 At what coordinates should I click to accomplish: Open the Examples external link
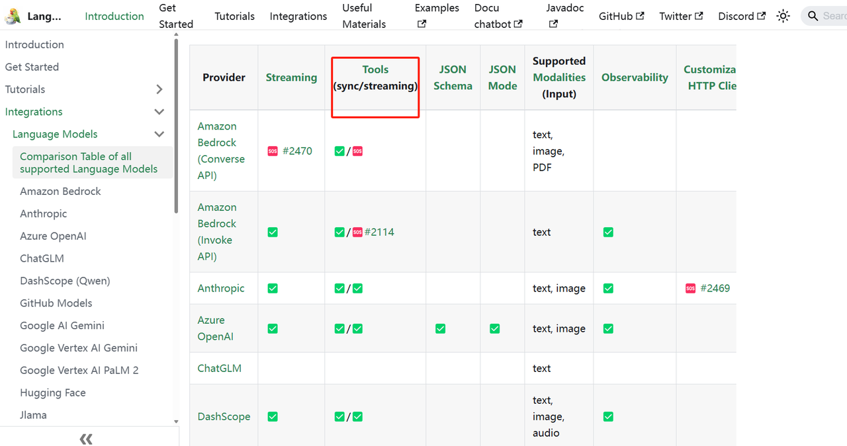click(437, 16)
